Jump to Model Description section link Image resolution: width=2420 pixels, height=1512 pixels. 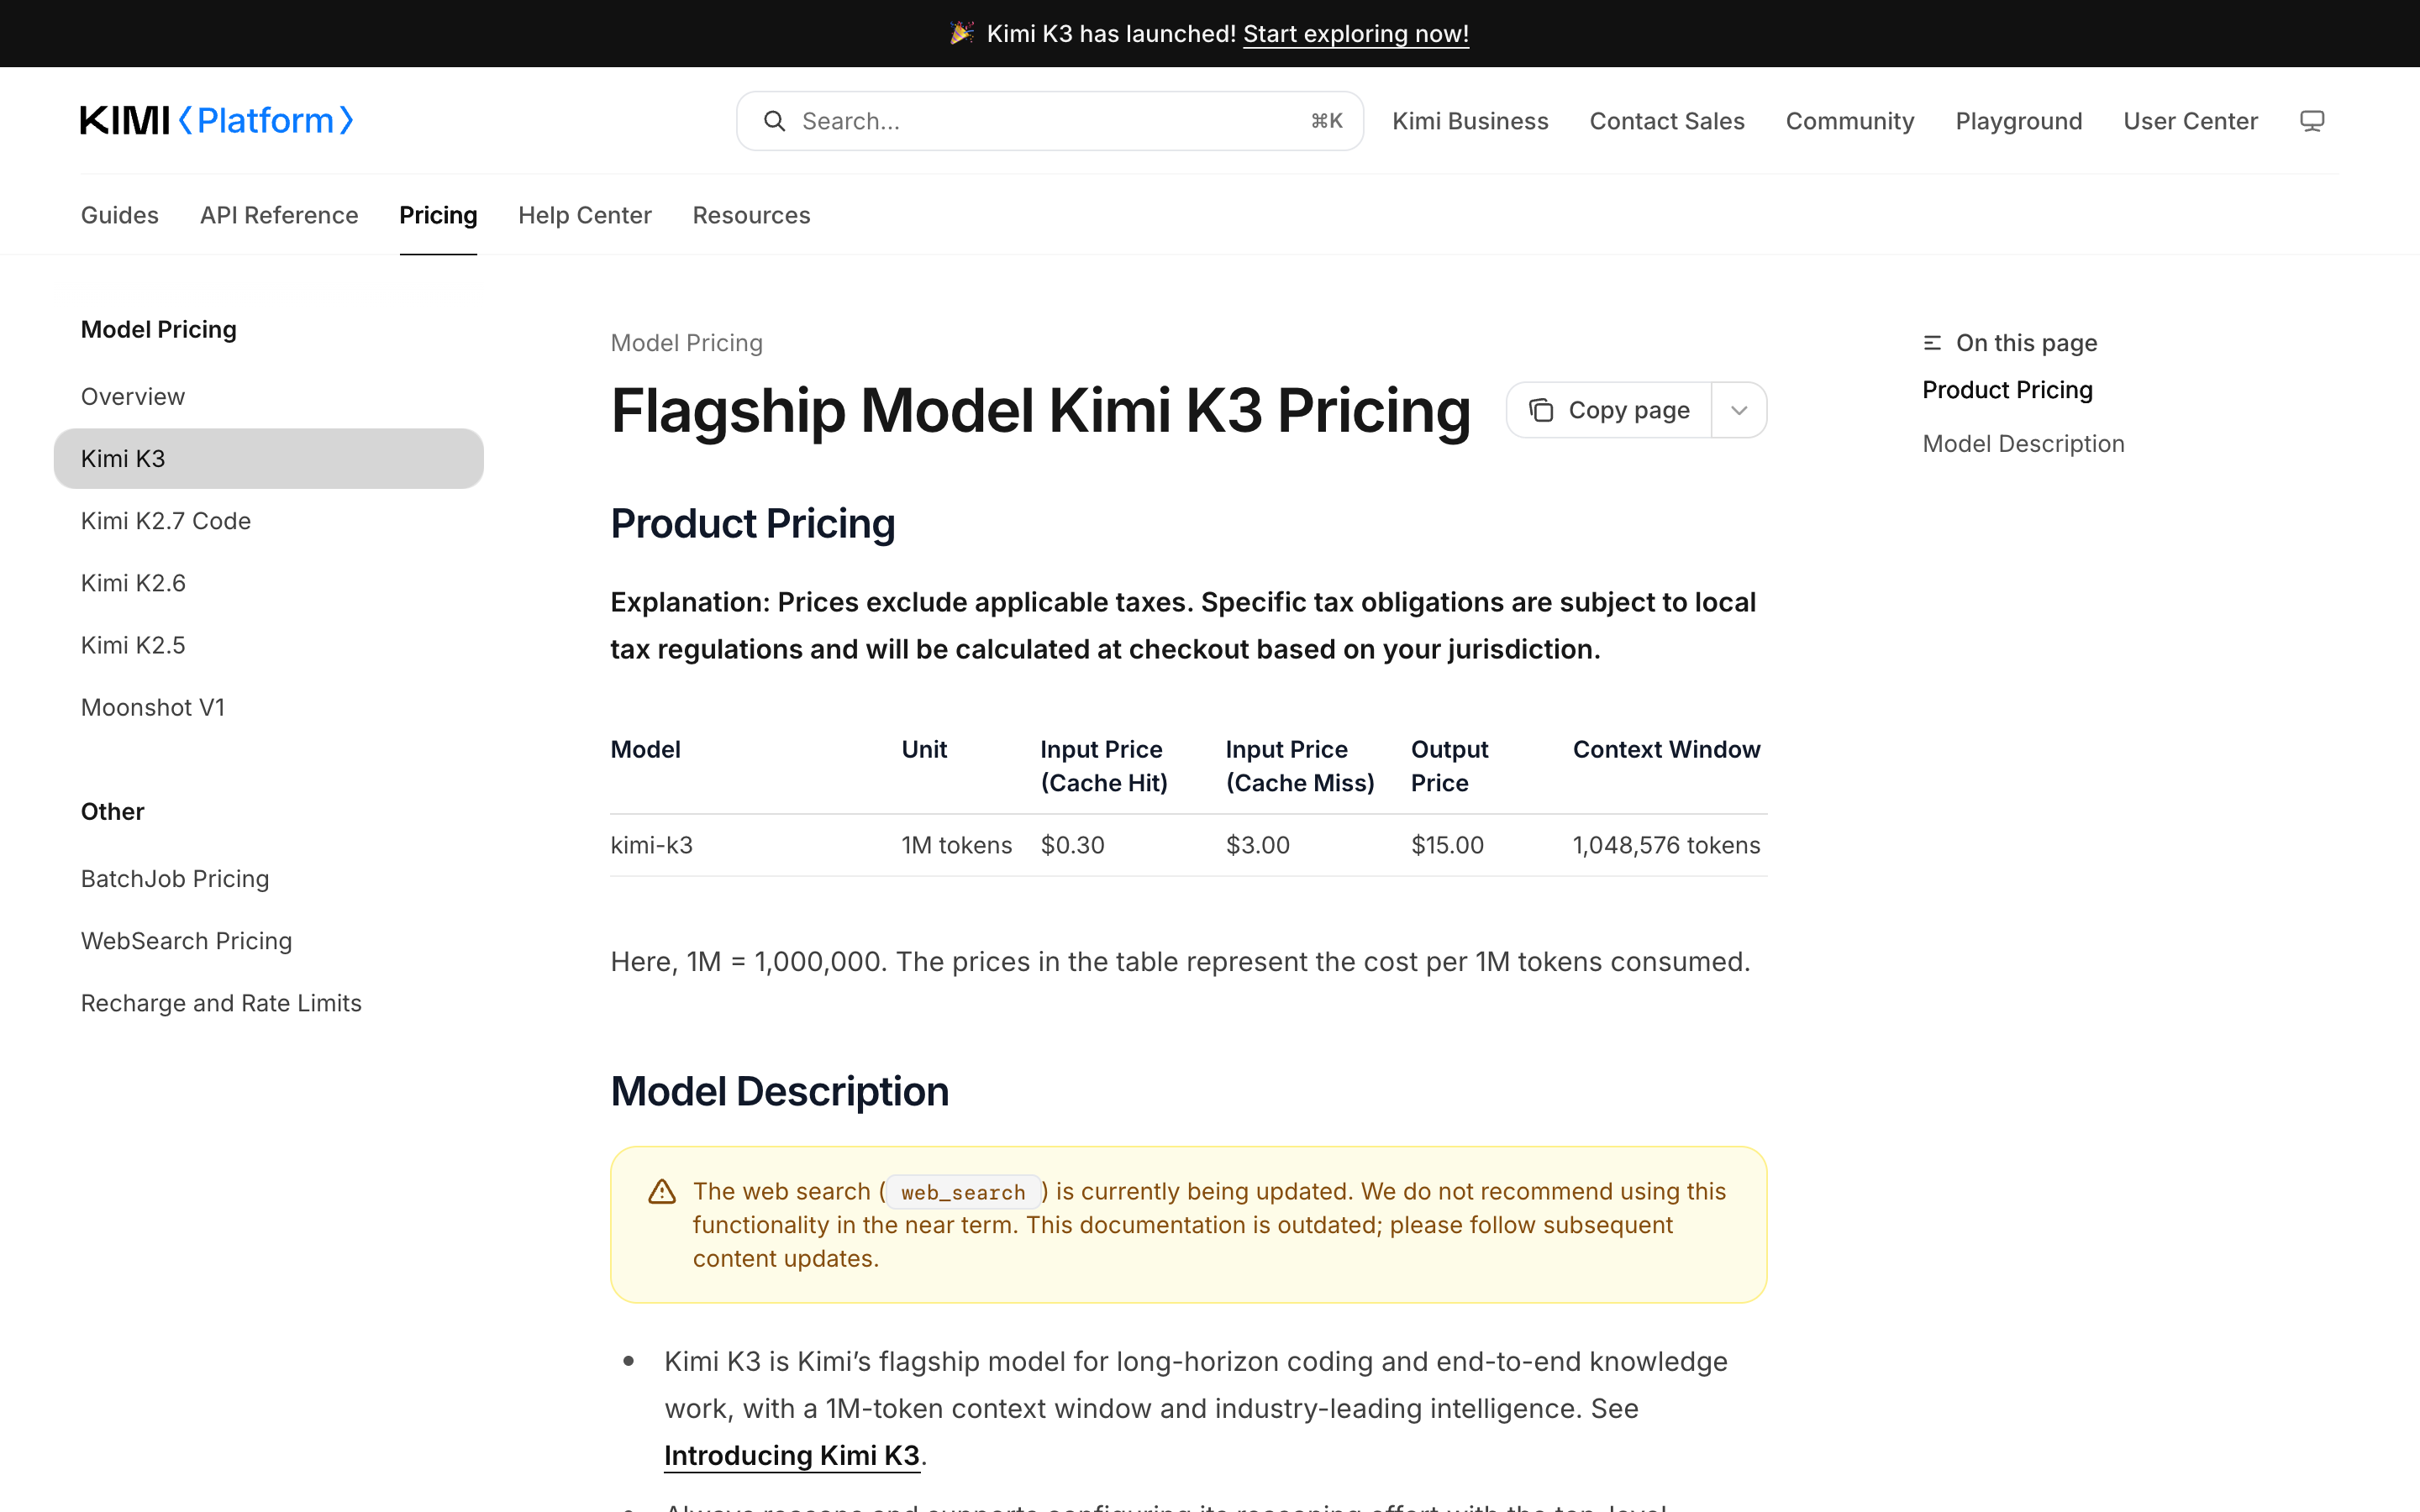click(2023, 443)
